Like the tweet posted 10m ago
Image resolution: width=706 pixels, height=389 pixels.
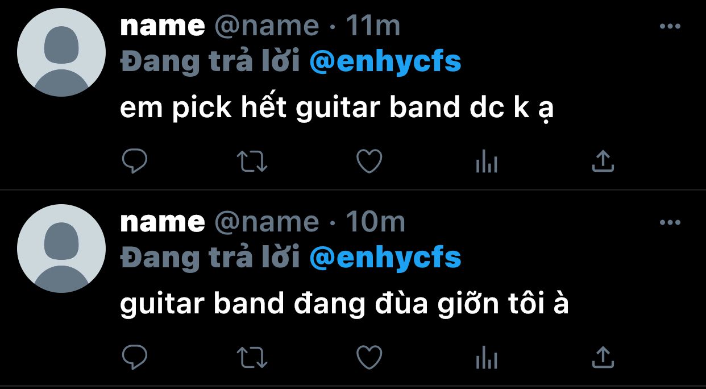[369, 358]
